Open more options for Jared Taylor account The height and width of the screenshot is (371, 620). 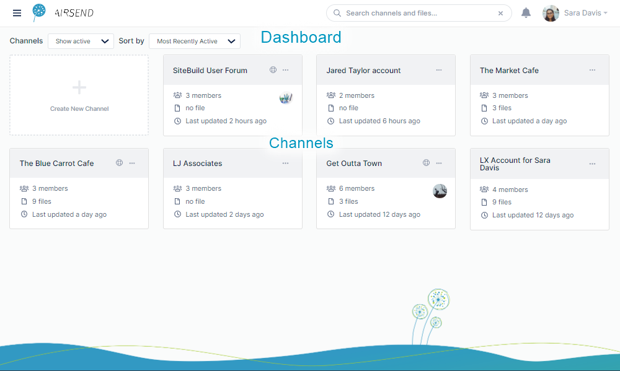[439, 70]
